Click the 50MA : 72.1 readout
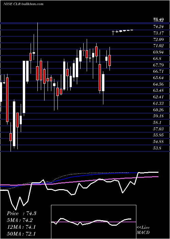Image resolution: width=170 pixels, height=239 pixels. [x=21, y=234]
